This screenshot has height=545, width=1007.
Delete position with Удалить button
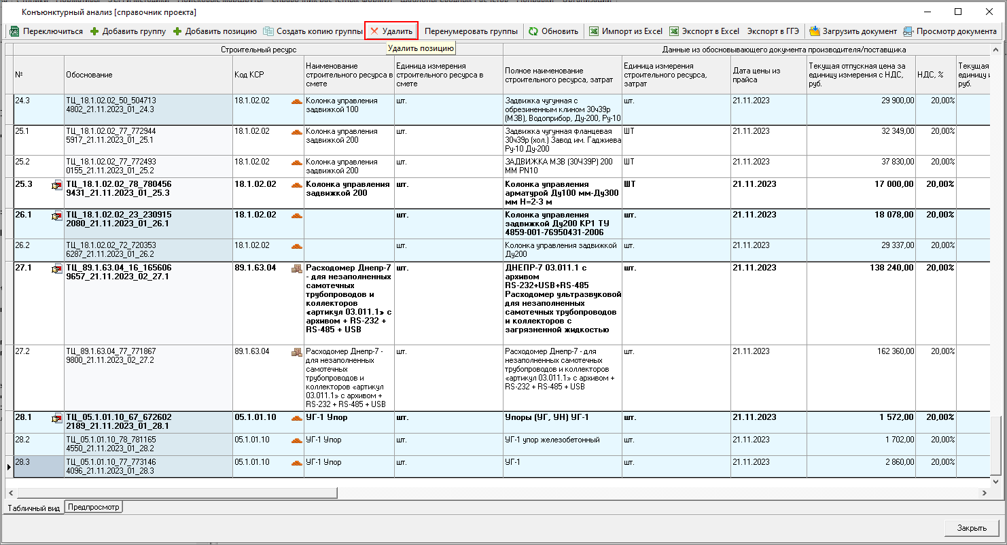[x=391, y=31]
